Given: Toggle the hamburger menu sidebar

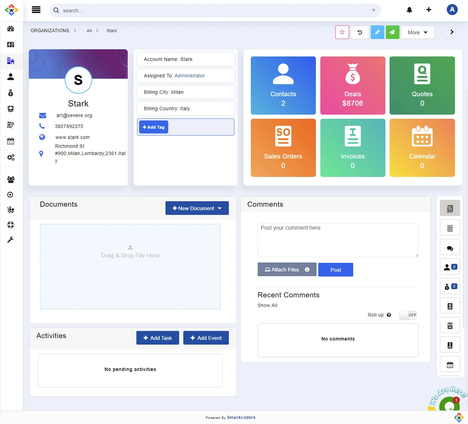Looking at the screenshot, I should point(36,10).
